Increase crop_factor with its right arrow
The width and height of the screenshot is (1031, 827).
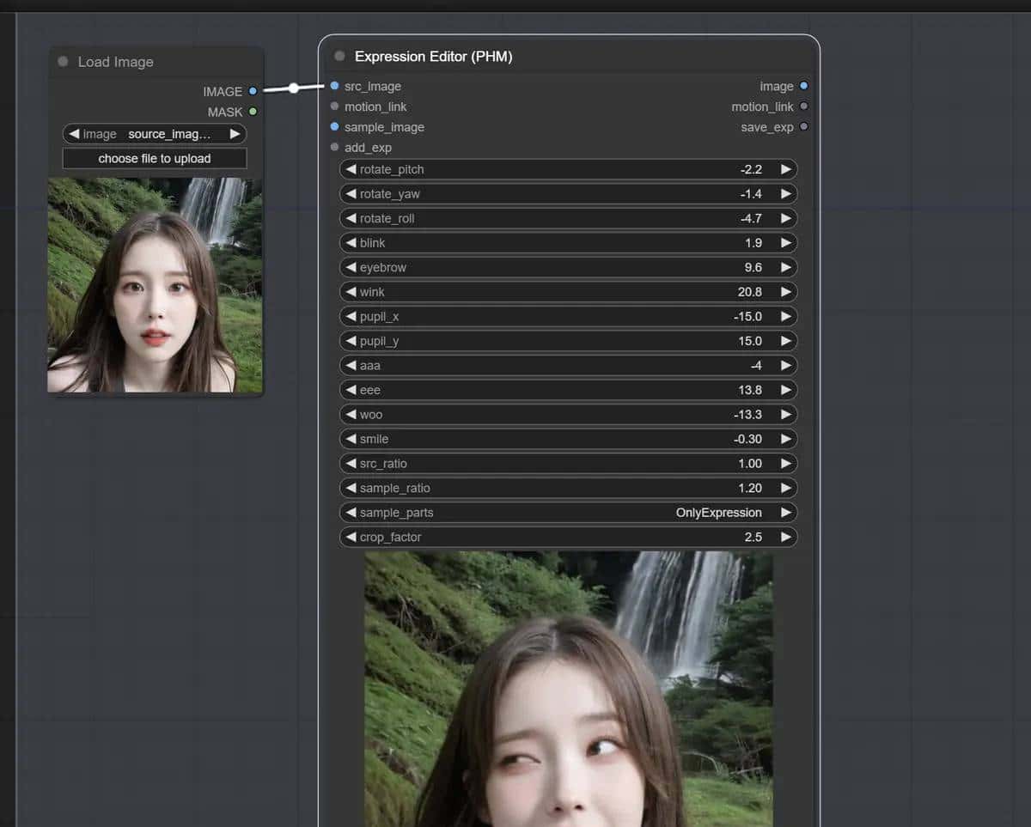tap(786, 537)
